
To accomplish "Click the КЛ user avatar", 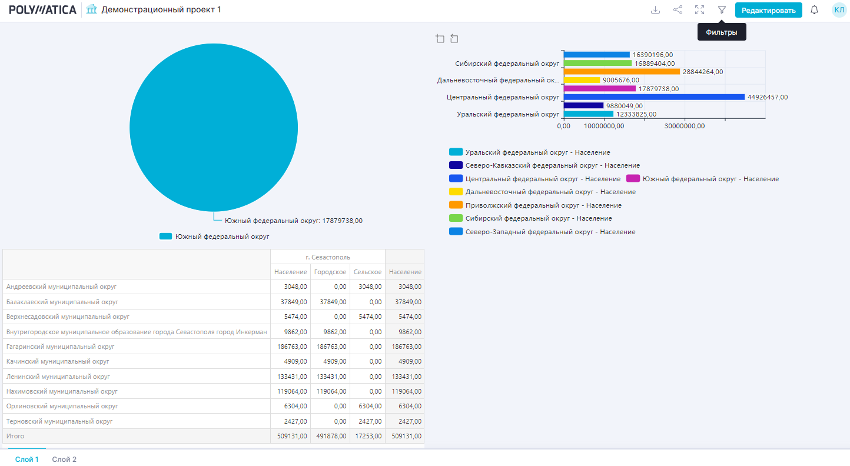I will point(839,10).
